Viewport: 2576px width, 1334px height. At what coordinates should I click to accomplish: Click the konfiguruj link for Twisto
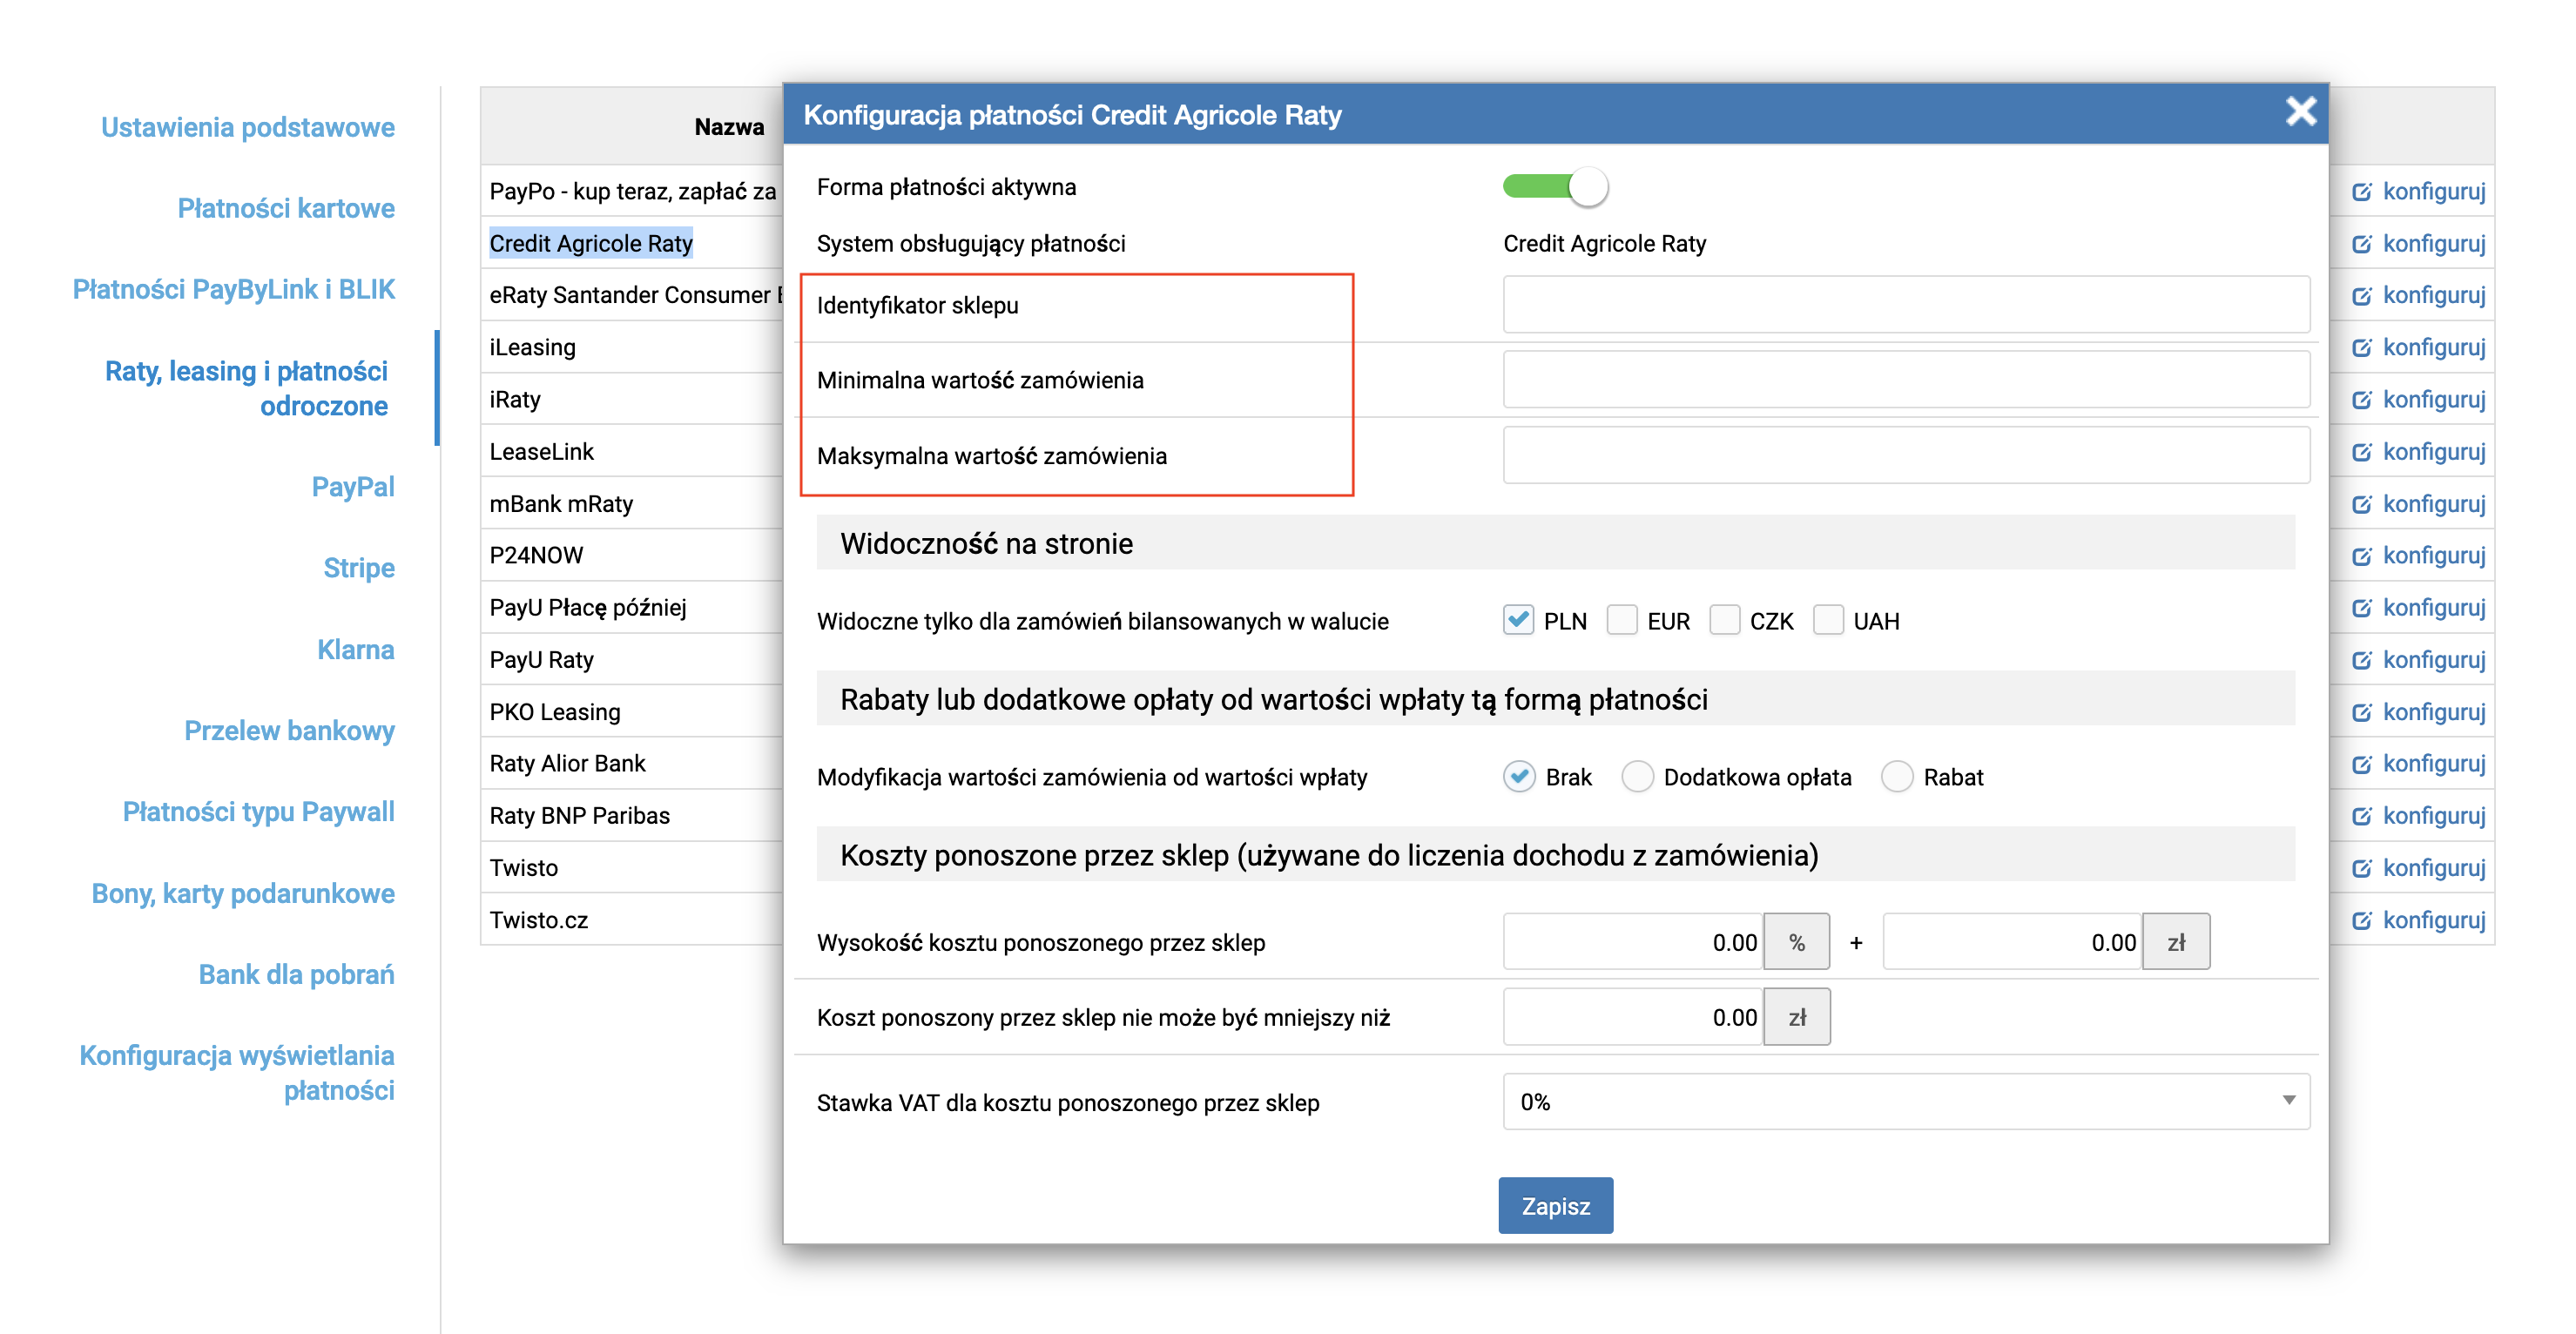(2433, 868)
